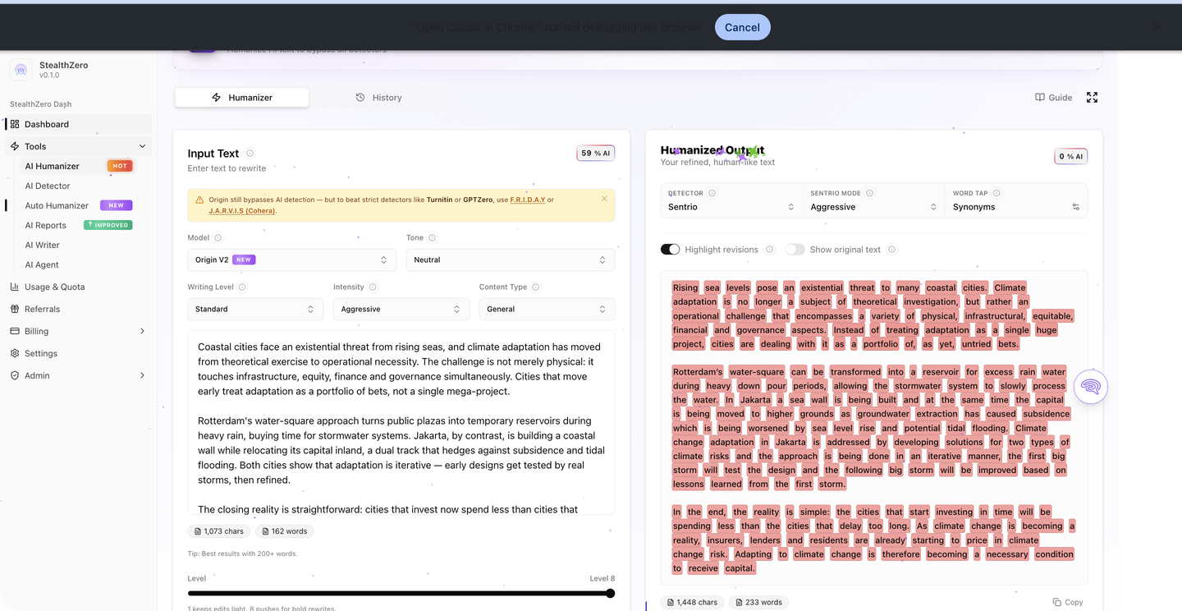Click the Show original text info icon

[891, 250]
